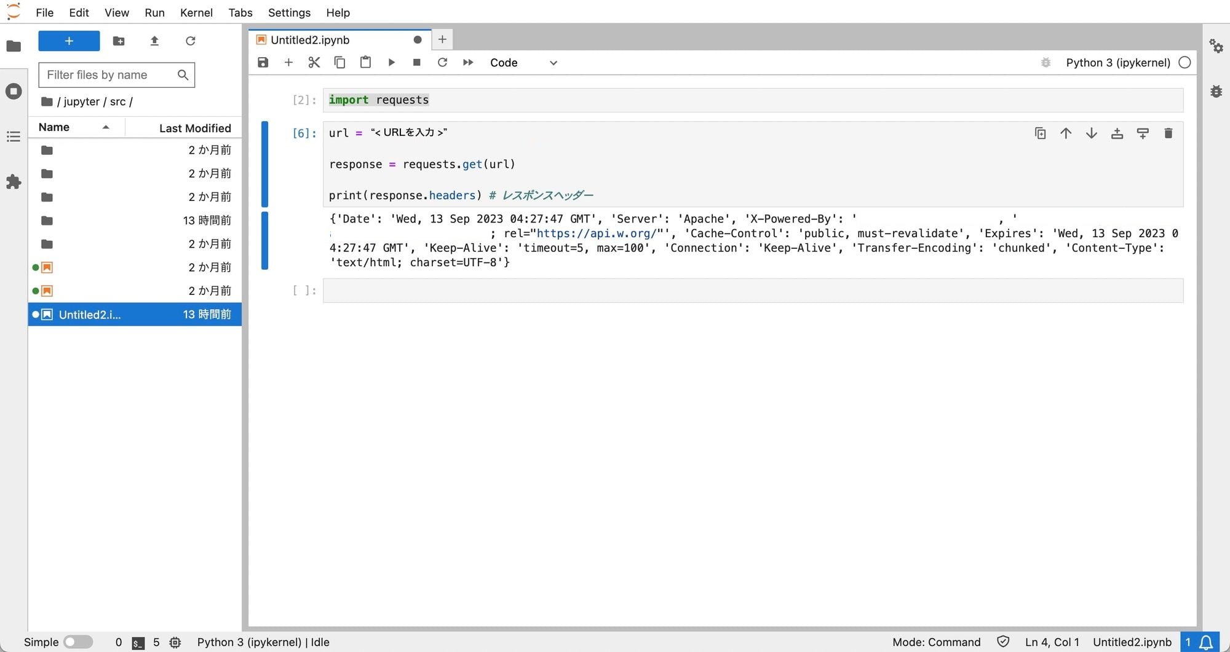The width and height of the screenshot is (1230, 652).
Task: Open the Settings menu
Action: click(289, 12)
